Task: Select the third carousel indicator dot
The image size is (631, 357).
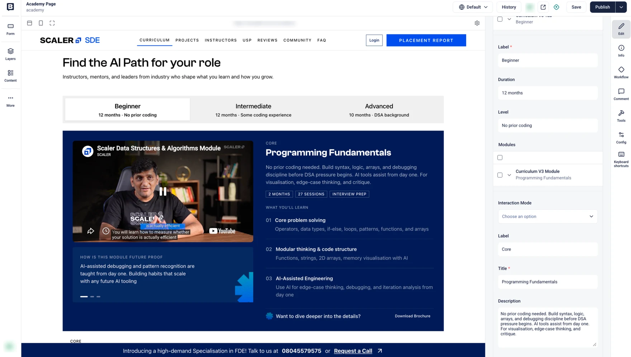Action: click(x=98, y=296)
